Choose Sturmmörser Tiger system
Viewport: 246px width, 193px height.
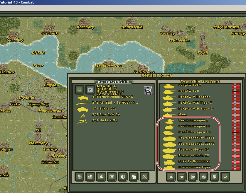pos(194,167)
